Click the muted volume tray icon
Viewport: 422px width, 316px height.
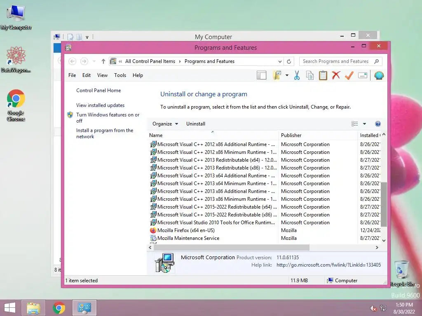pyautogui.click(x=373, y=309)
